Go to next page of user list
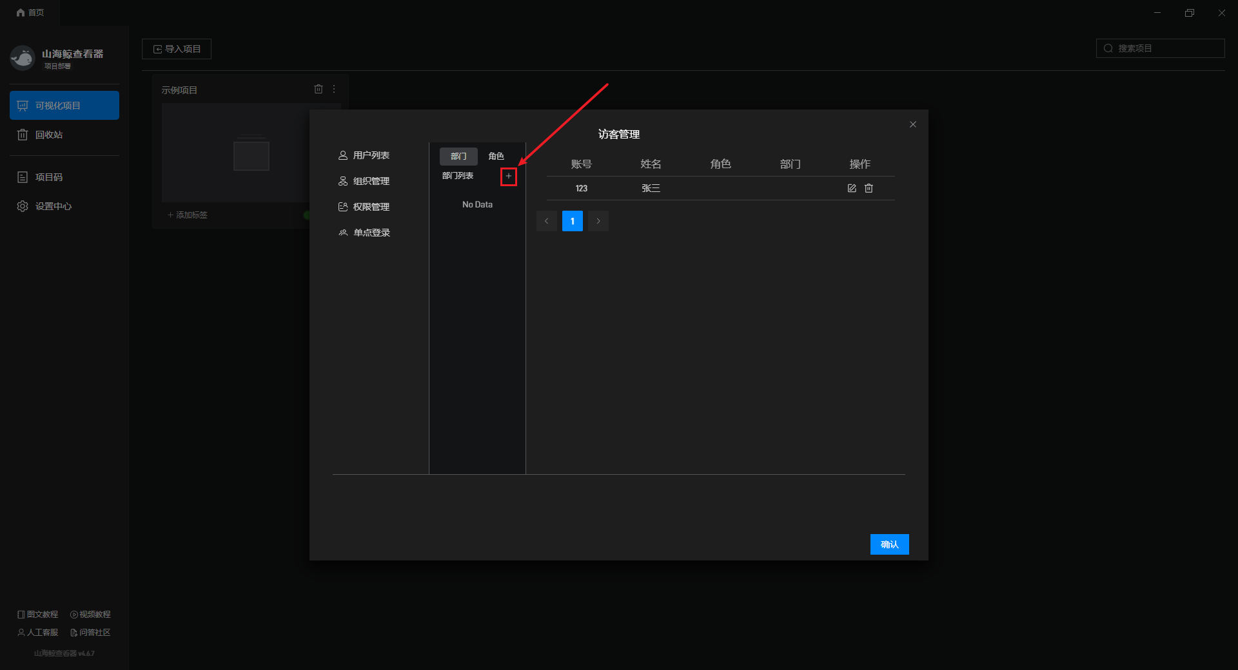 pos(598,221)
